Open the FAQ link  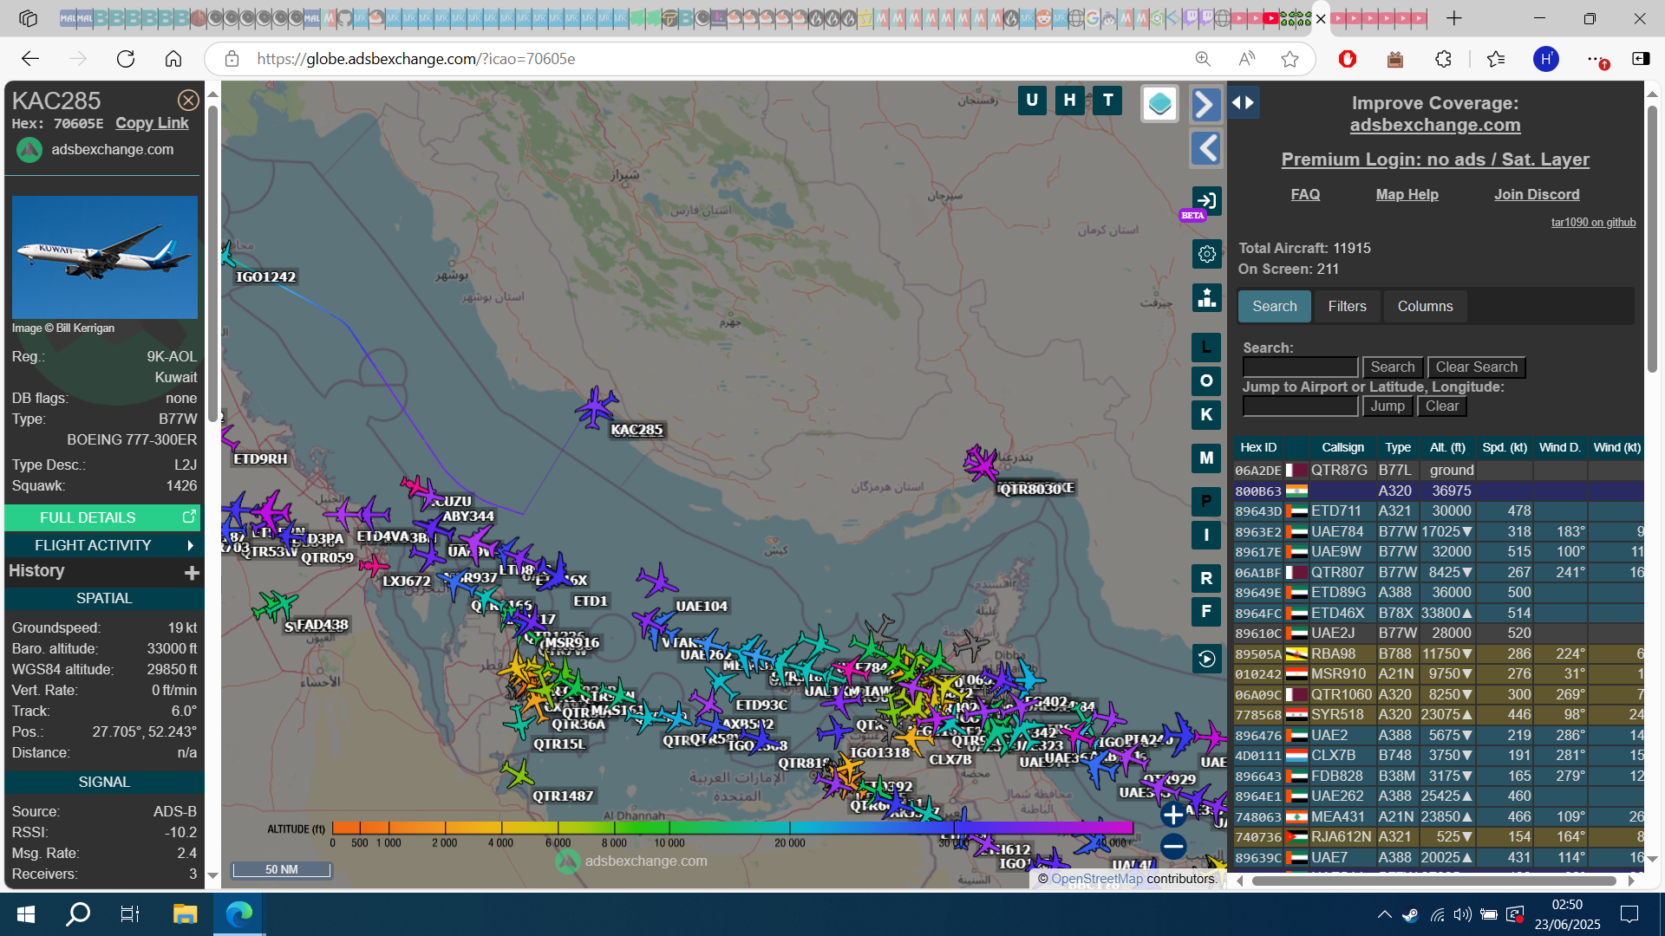1305,195
